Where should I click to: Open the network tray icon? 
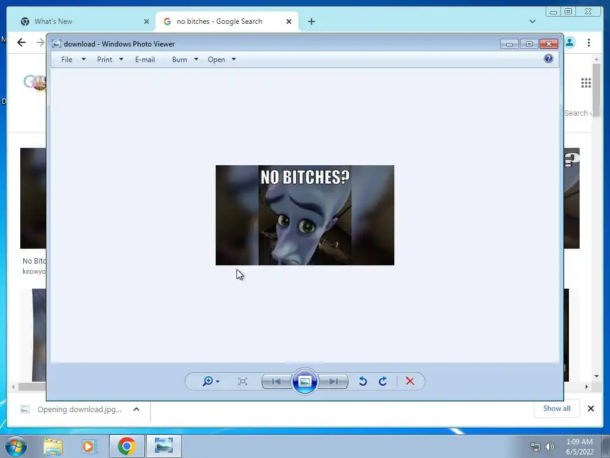coord(536,447)
